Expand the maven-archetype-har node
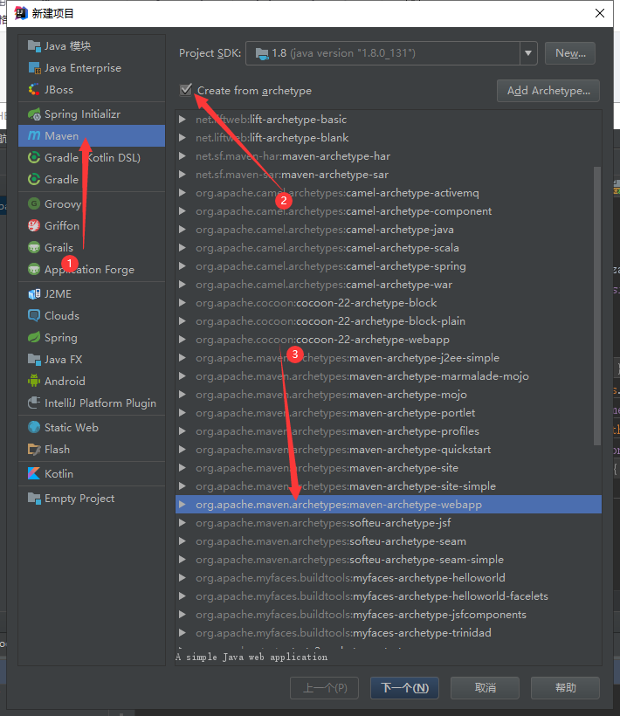The height and width of the screenshot is (716, 620). [x=183, y=156]
